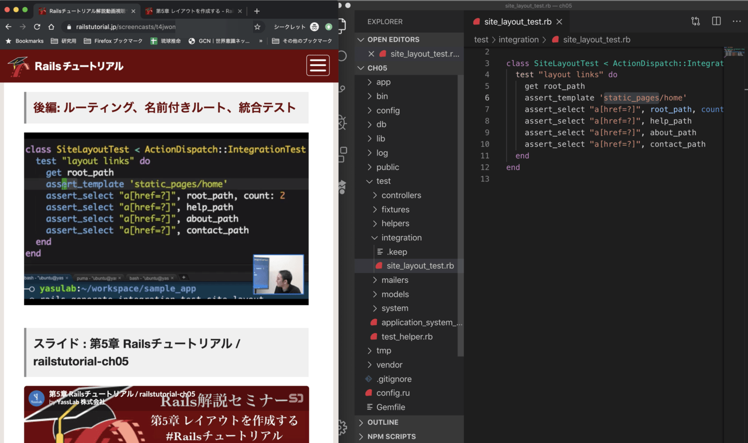The width and height of the screenshot is (748, 443).
Task: Open the editor More Actions ellipsis
Action: 737,22
